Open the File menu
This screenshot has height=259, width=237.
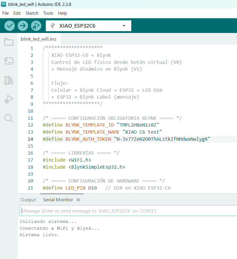[6, 13]
